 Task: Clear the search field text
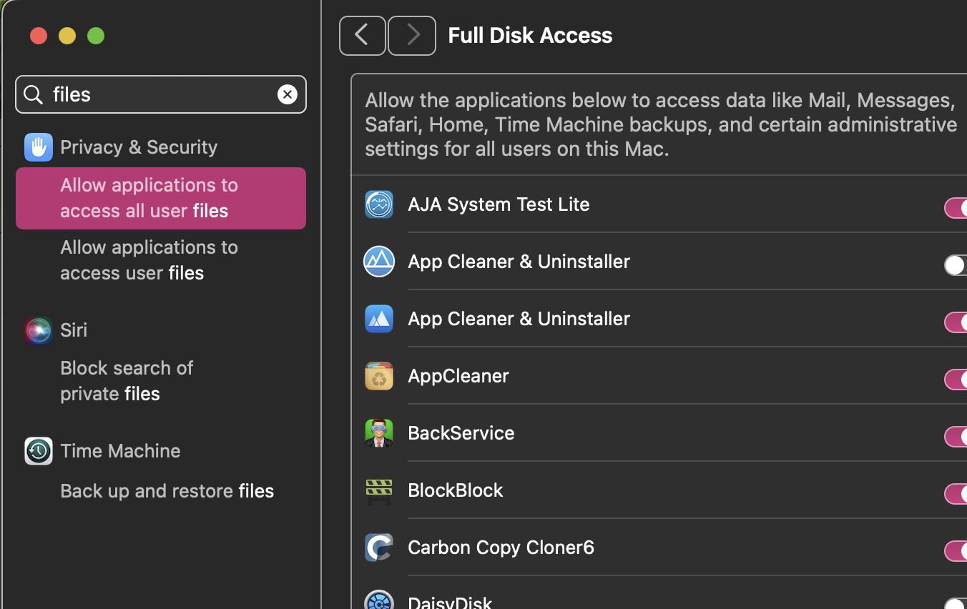288,94
